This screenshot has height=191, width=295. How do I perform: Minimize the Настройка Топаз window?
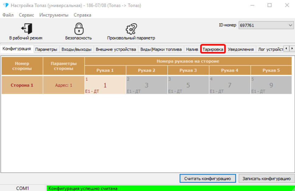click(252, 5)
